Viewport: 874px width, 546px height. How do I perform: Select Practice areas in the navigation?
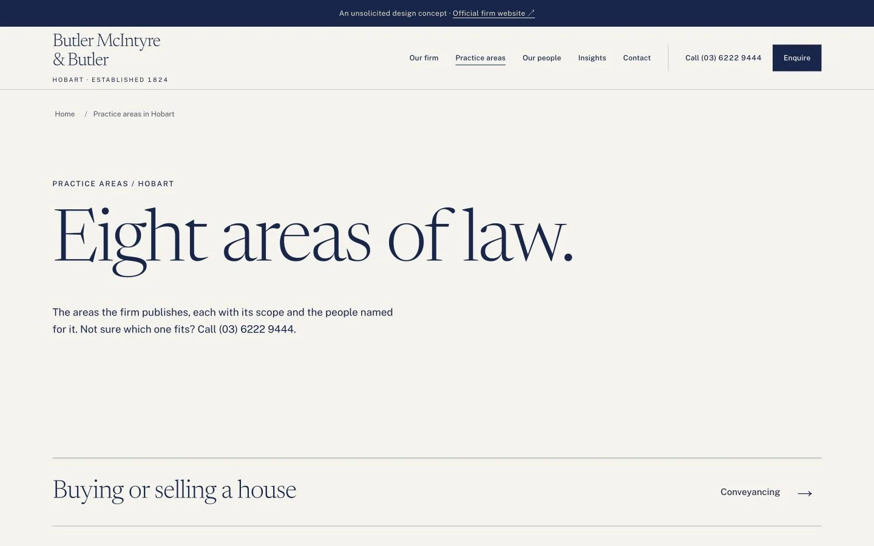pos(480,58)
